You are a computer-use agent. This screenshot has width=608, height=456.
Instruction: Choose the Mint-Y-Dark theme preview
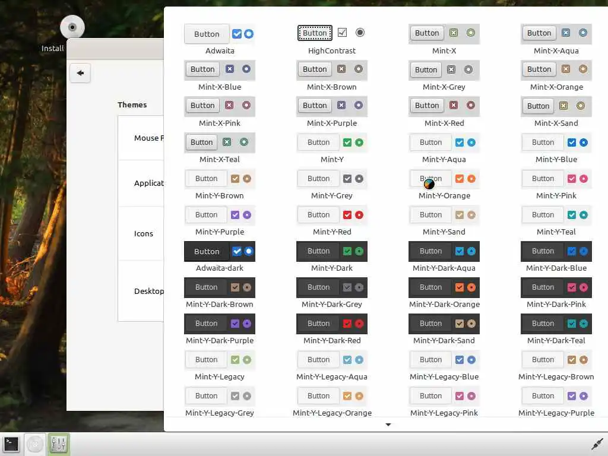332,251
